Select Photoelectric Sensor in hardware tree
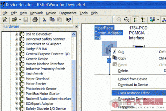 [x=41, y=89]
